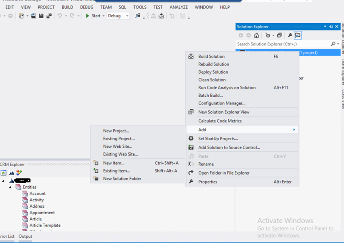Open the Solution Explorer search options dropdown

click(x=338, y=44)
